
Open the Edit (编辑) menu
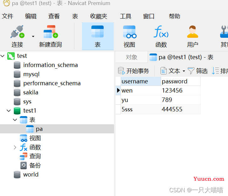31,16
